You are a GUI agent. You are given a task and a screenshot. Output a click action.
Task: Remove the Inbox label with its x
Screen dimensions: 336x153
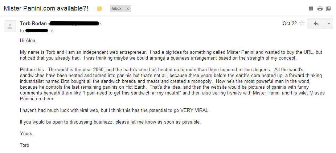[x=127, y=9]
